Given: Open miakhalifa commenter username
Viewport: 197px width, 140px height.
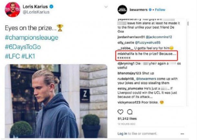Looking at the screenshot, I should pos(126,54).
